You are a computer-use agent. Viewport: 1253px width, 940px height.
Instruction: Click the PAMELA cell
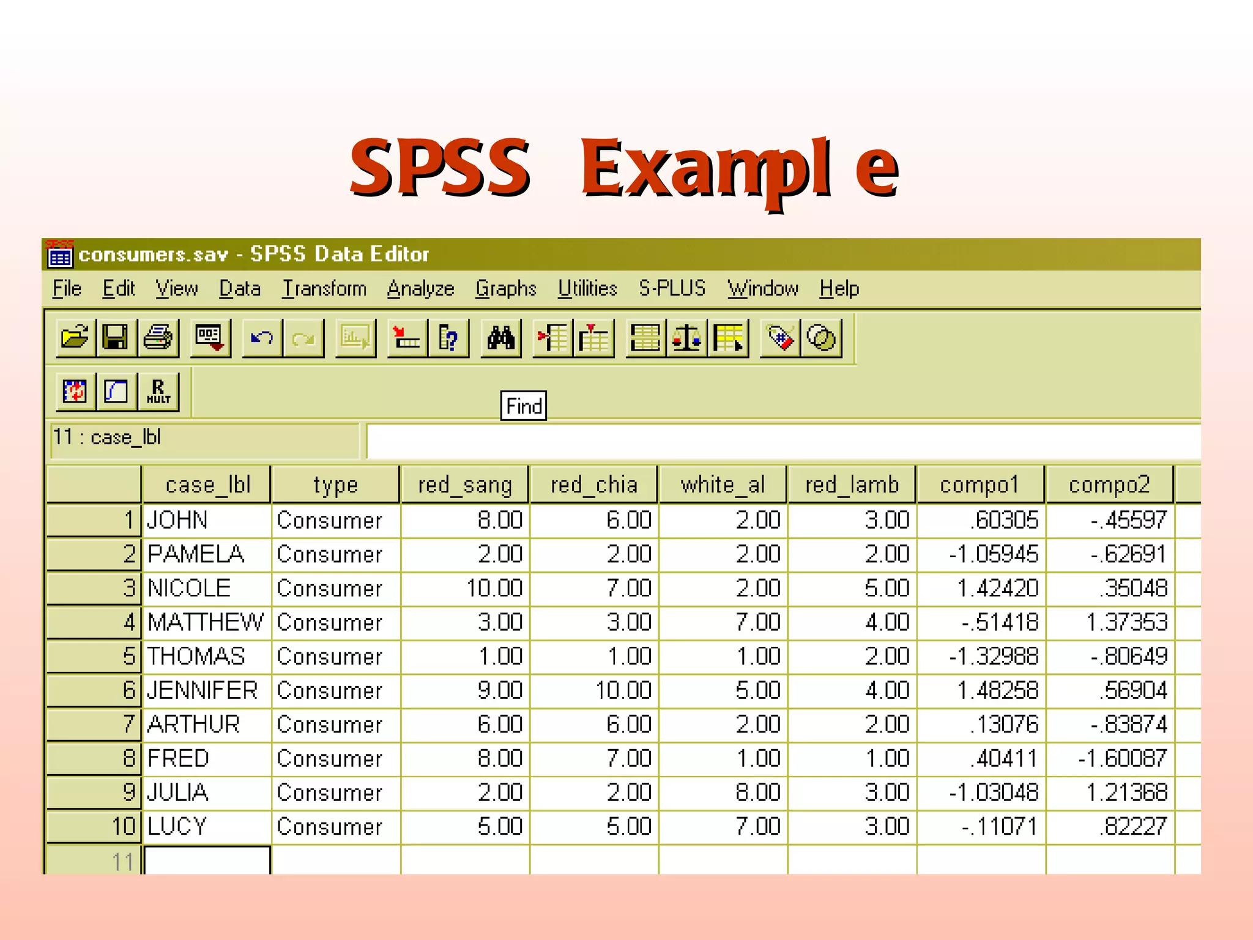(x=207, y=554)
